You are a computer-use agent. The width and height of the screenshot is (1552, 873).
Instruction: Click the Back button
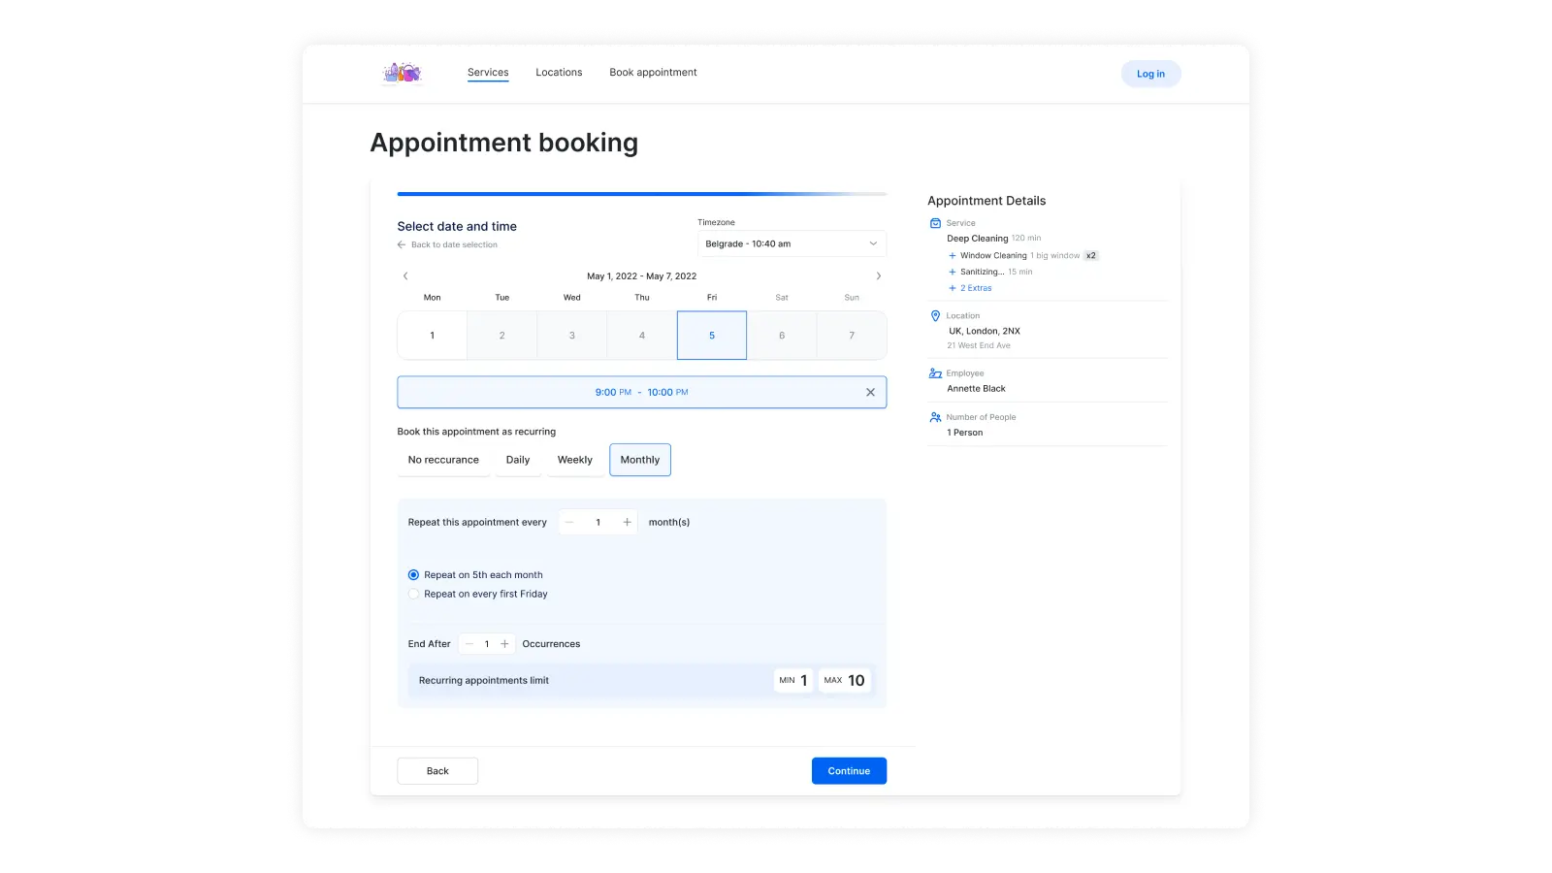pos(437,771)
